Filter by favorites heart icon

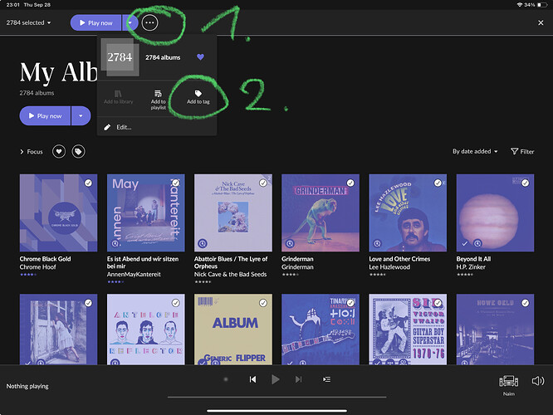point(59,152)
